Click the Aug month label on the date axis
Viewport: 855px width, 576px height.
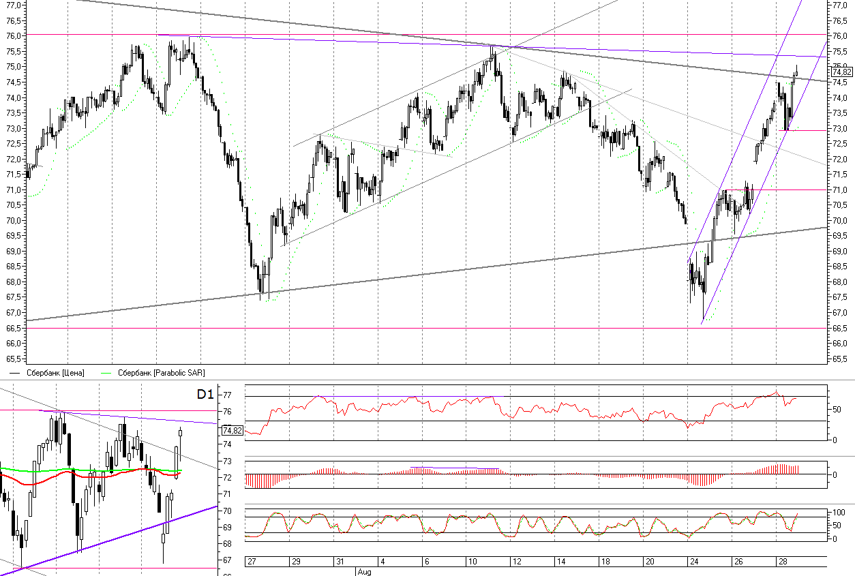point(364,572)
